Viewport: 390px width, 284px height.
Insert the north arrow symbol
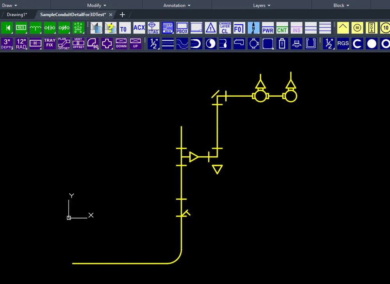[253, 28]
